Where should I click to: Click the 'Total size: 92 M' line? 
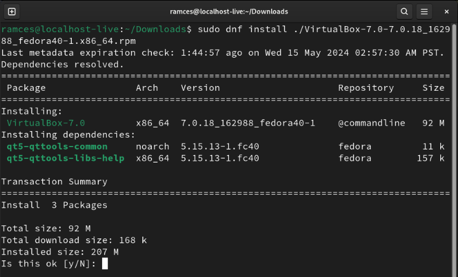click(x=46, y=228)
